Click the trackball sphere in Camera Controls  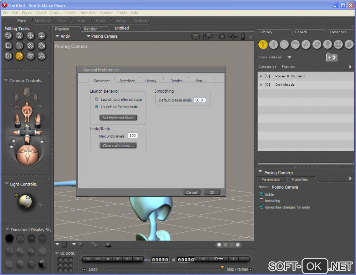pyautogui.click(x=28, y=155)
